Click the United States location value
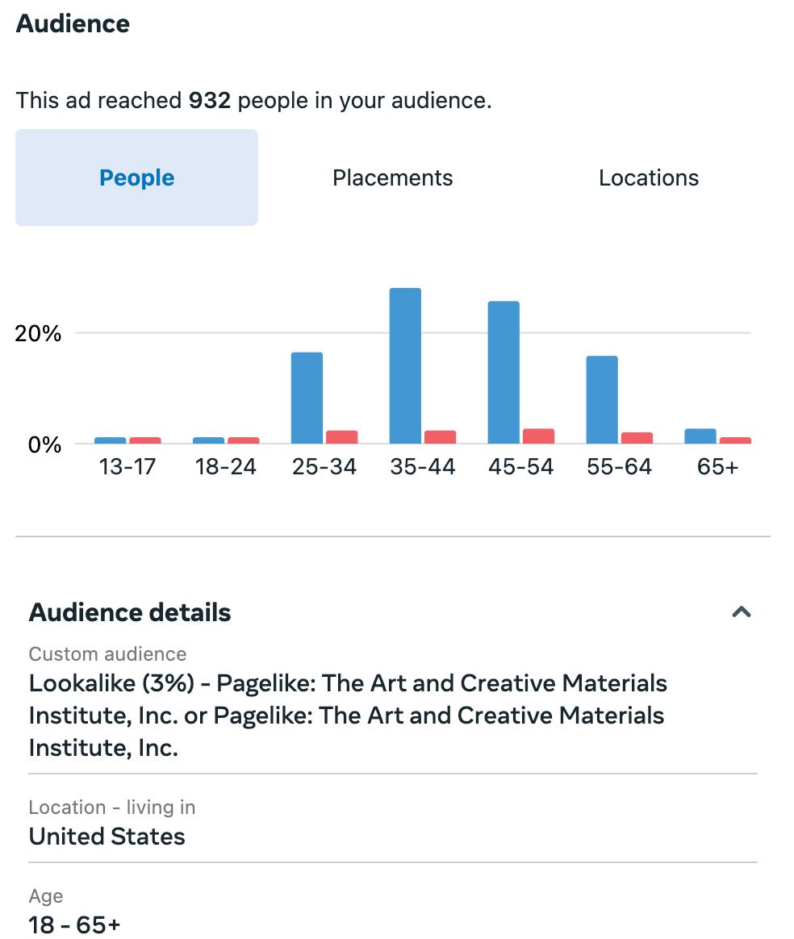The width and height of the screenshot is (794, 939). [107, 837]
